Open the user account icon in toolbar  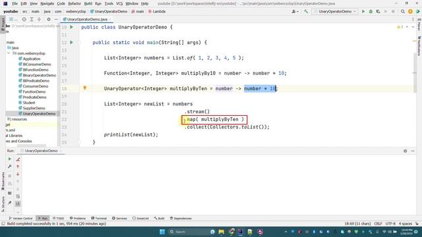pyautogui.click(x=295, y=12)
